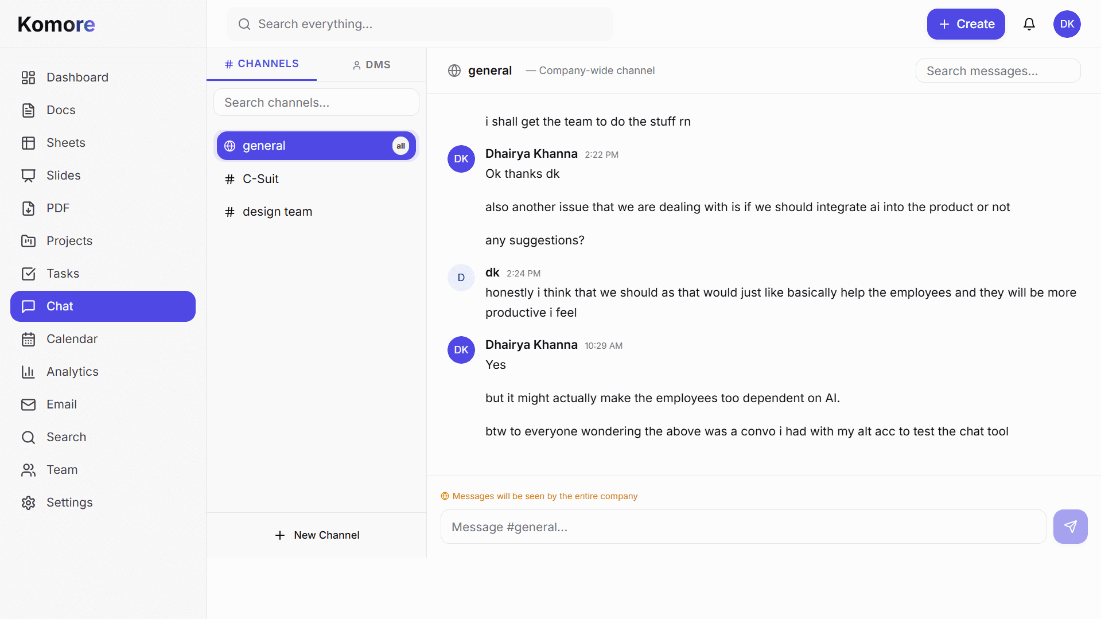Image resolution: width=1101 pixels, height=619 pixels.
Task: Click the Search messages field
Action: coord(997,70)
